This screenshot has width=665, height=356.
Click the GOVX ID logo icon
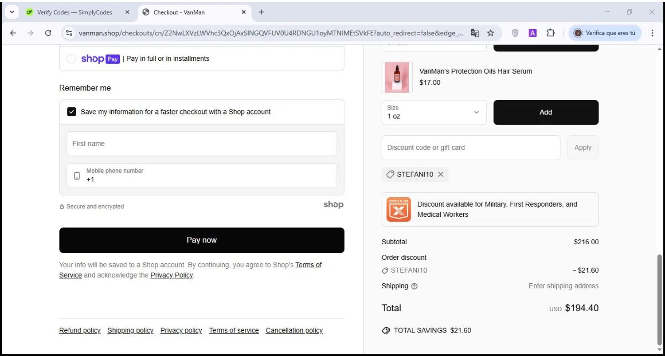click(399, 209)
